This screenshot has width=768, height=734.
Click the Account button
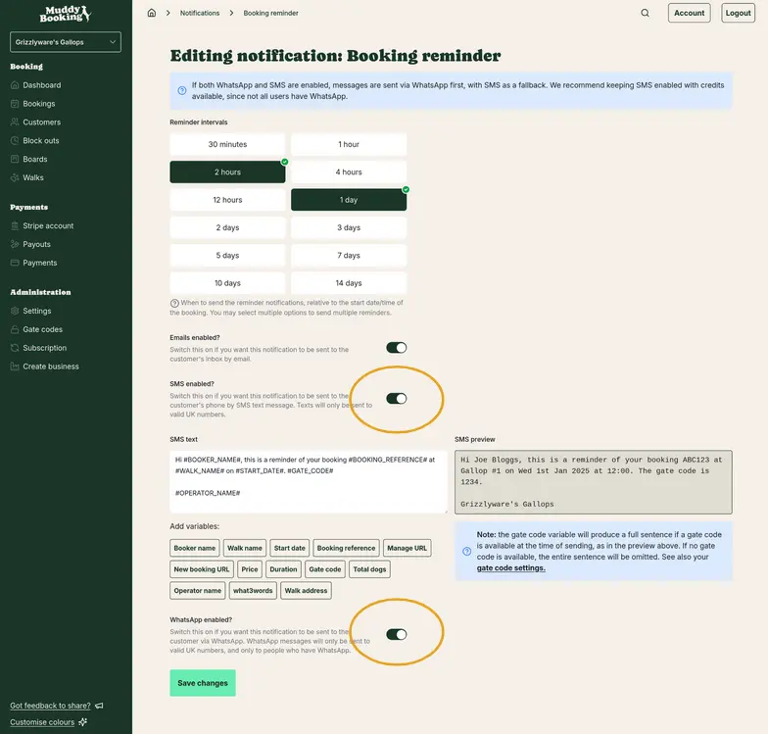[x=690, y=13]
